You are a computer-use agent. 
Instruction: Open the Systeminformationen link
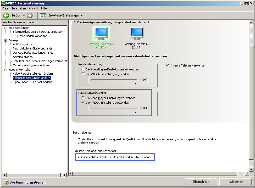[x=27, y=182]
